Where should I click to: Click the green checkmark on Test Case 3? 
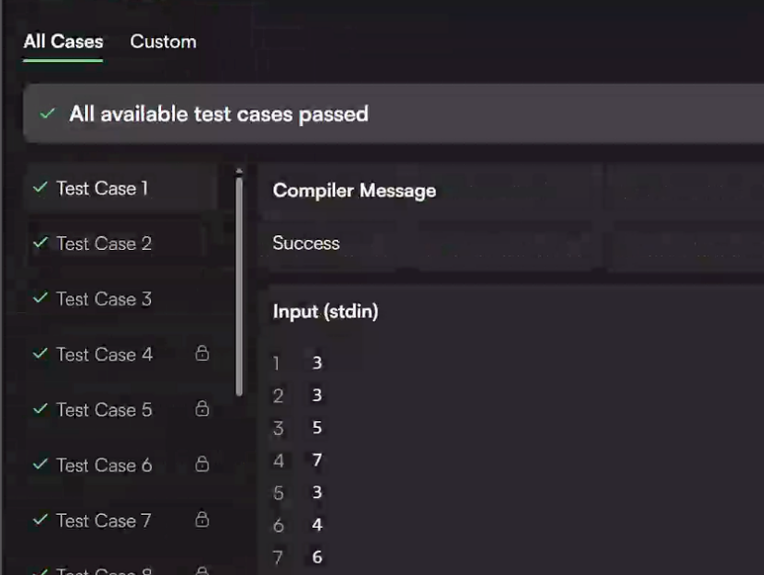click(40, 299)
